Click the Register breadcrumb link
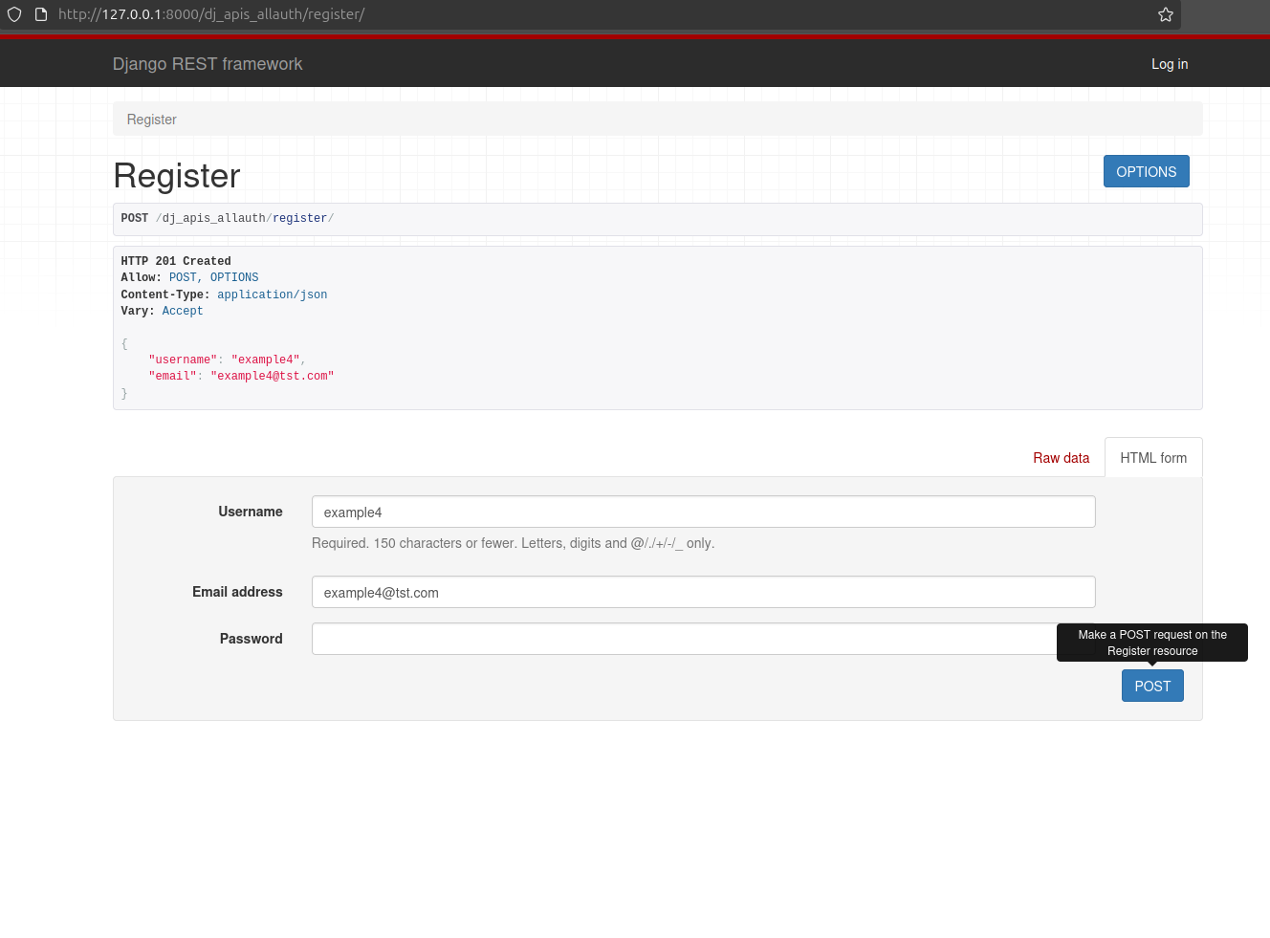 [x=151, y=119]
